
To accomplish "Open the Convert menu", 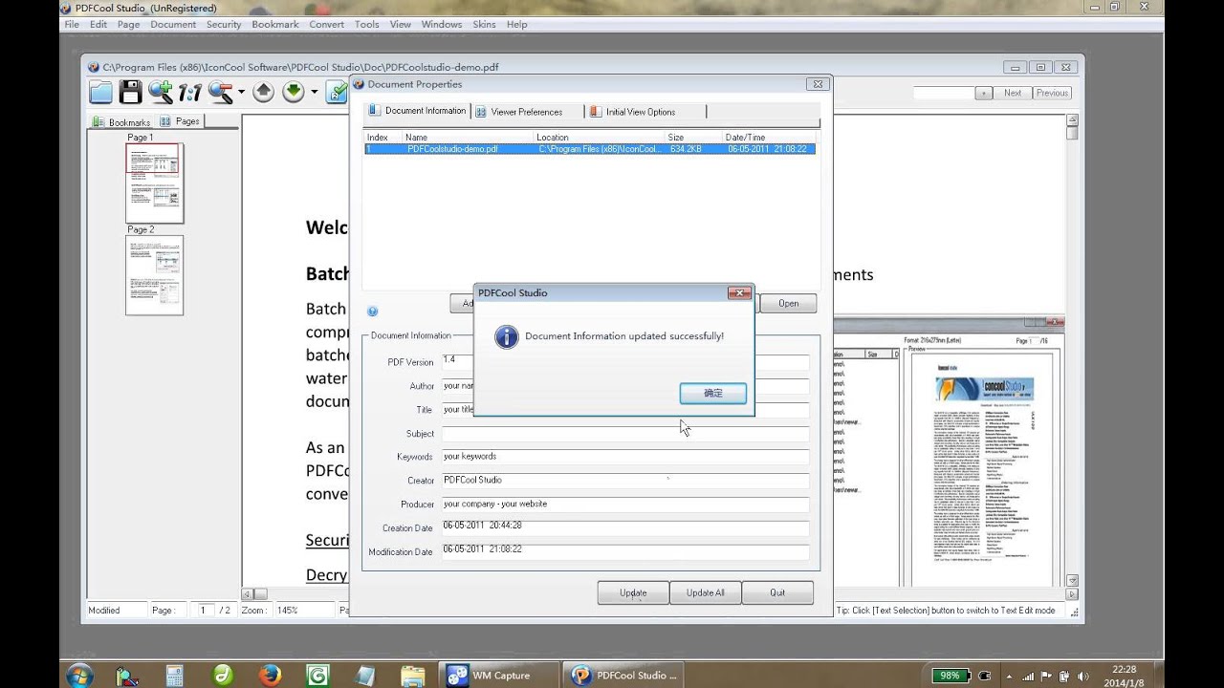I will (x=327, y=24).
